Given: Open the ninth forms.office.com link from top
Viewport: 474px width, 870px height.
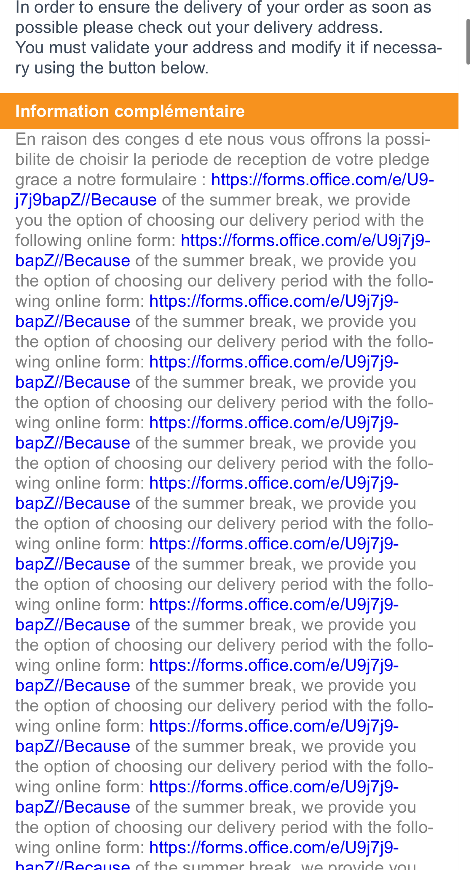Looking at the screenshot, I should coord(274,665).
